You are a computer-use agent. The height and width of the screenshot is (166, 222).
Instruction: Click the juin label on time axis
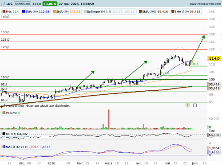195,163
